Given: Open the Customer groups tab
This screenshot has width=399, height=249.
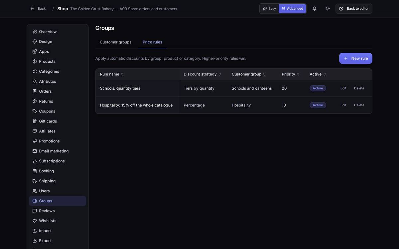Looking at the screenshot, I should [116, 42].
